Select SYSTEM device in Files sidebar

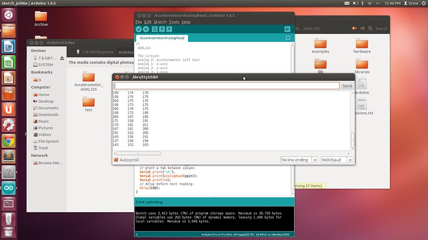pyautogui.click(x=43, y=65)
